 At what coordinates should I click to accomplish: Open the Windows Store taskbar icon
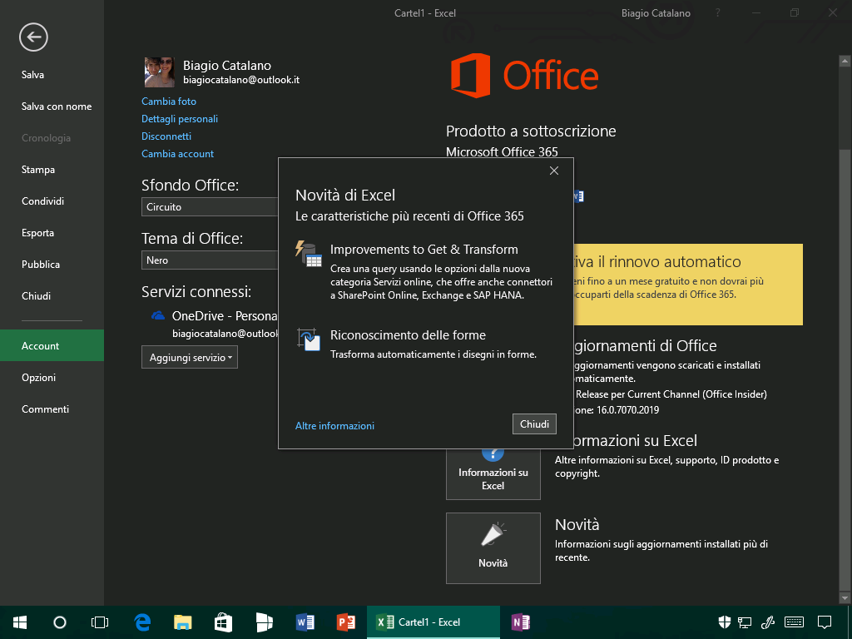coord(223,622)
